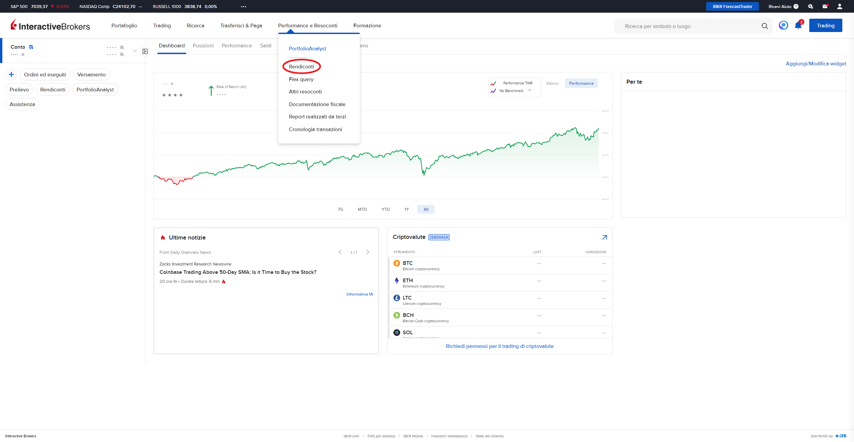This screenshot has height=442, width=854.
Task: Open the Coinbase Trading Above 50-Day SMA headline
Action: pos(238,272)
